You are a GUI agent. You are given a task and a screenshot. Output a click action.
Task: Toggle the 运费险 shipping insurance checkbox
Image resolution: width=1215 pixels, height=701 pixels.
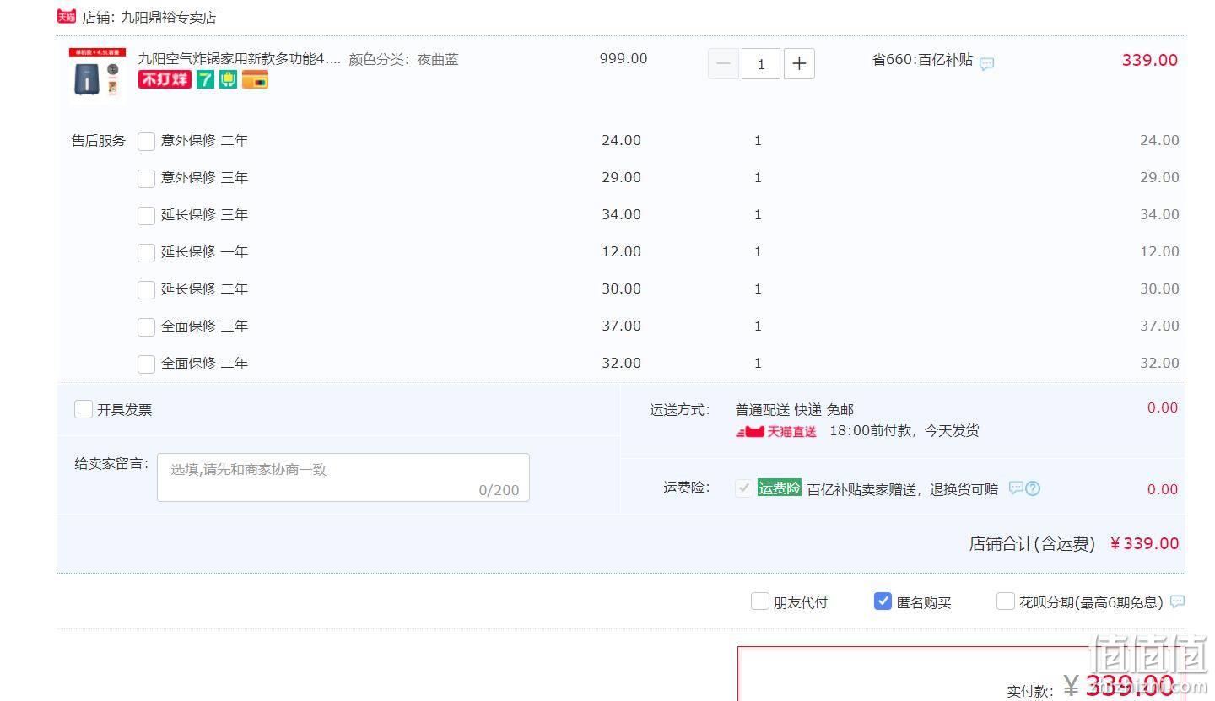(743, 488)
